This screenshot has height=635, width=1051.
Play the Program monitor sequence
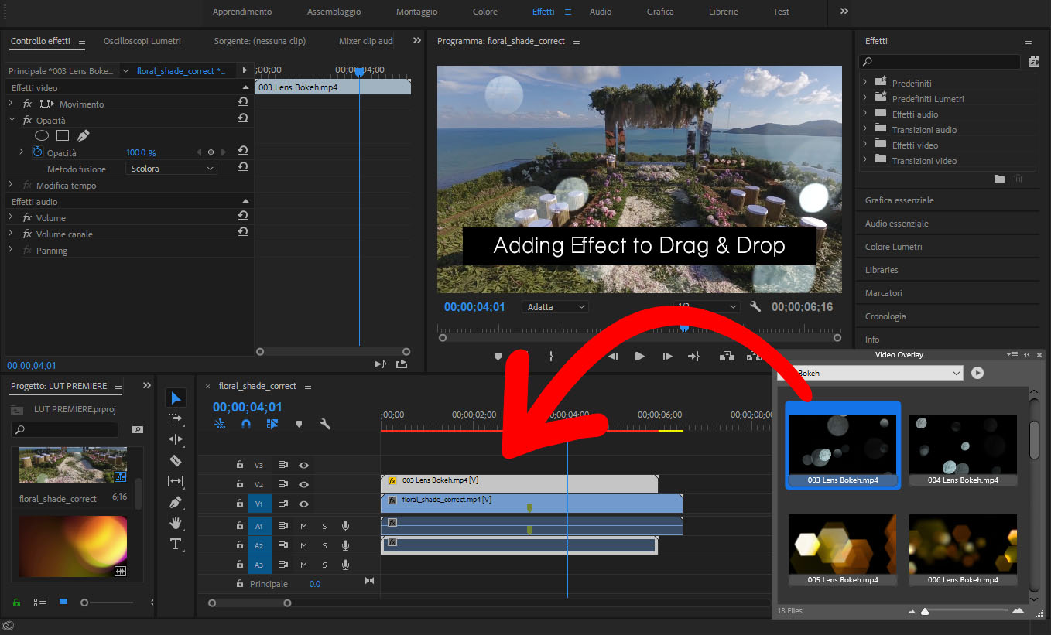point(639,356)
